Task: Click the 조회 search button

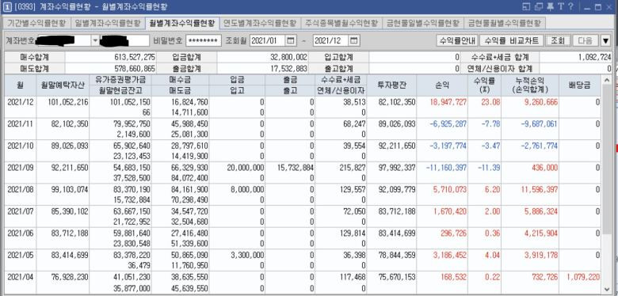Action: (558, 40)
